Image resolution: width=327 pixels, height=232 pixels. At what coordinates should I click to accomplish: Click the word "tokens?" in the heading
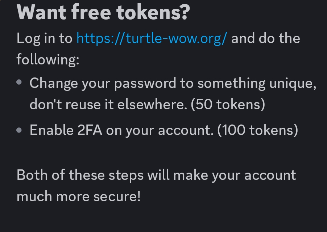coord(153,13)
